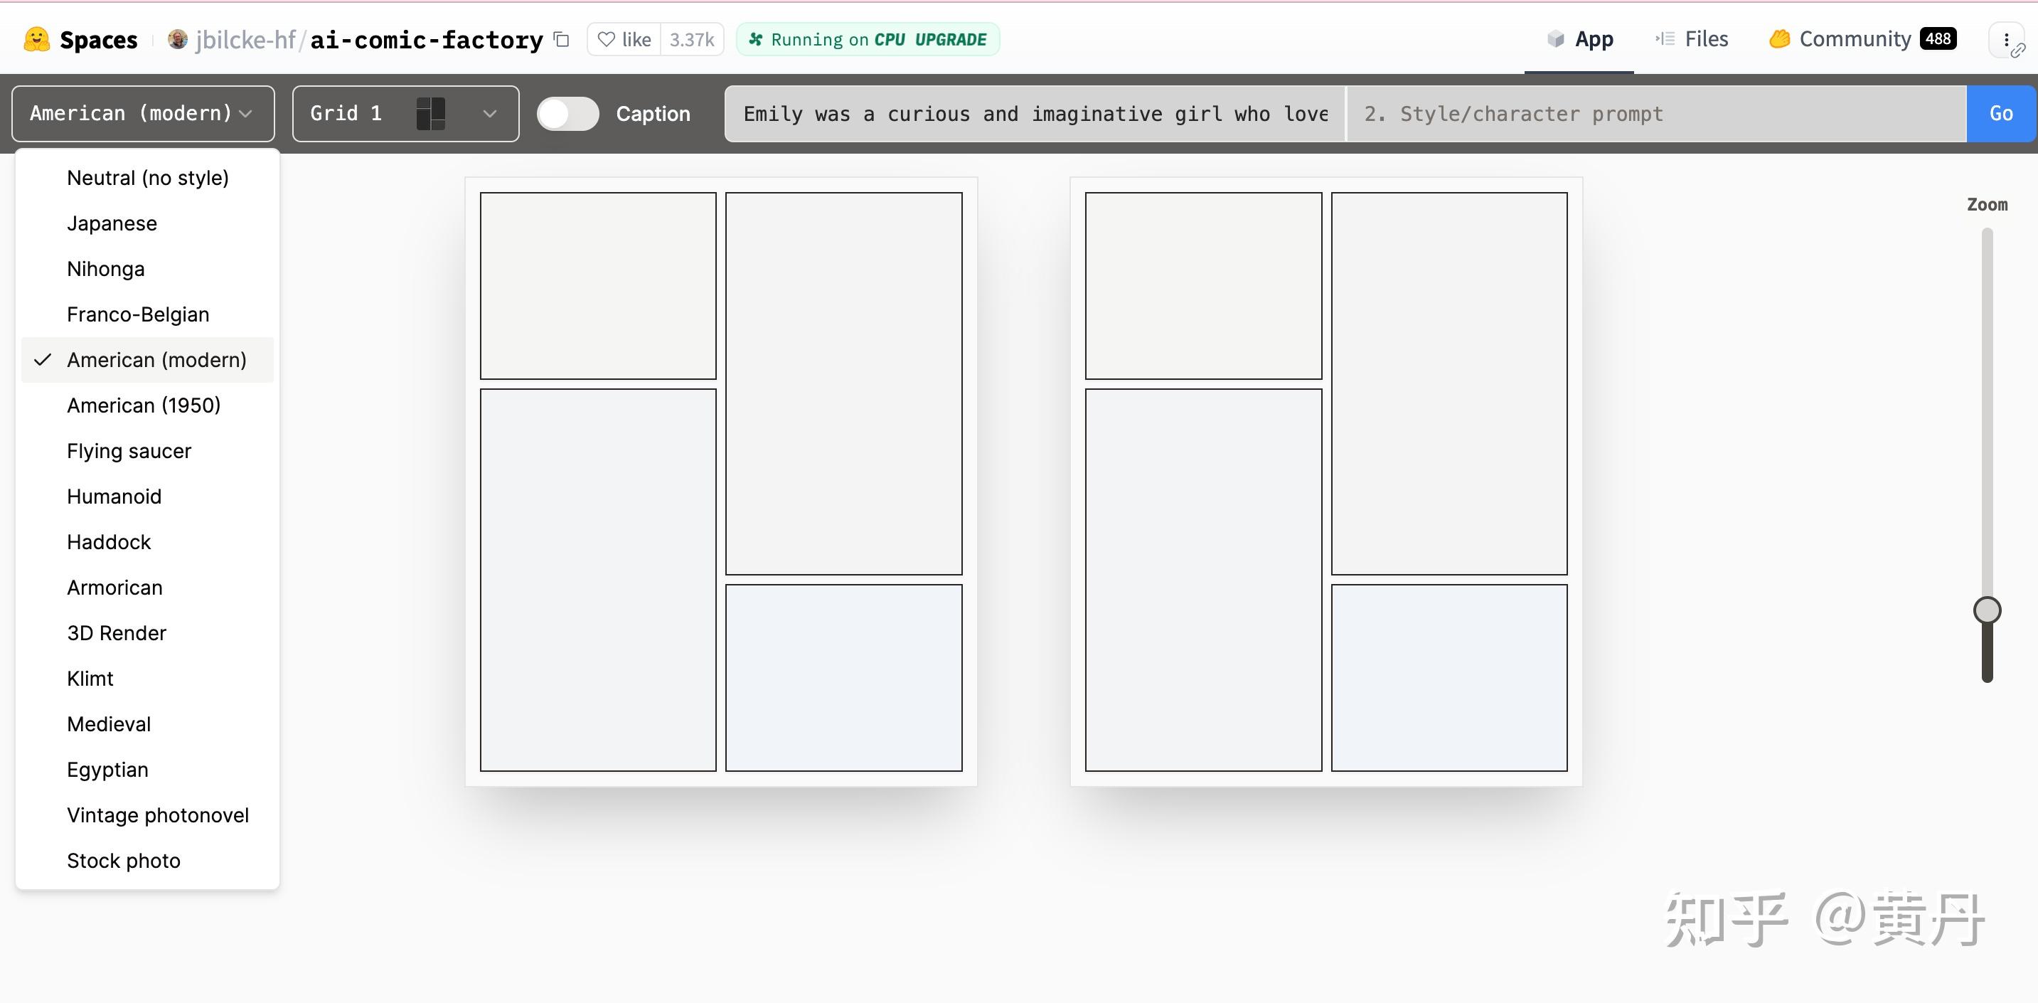Focus the Style/character prompt input
Viewport: 2038px width, 1003px height.
pos(1655,114)
